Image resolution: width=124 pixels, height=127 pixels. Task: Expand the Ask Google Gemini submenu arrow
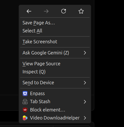[85, 53]
